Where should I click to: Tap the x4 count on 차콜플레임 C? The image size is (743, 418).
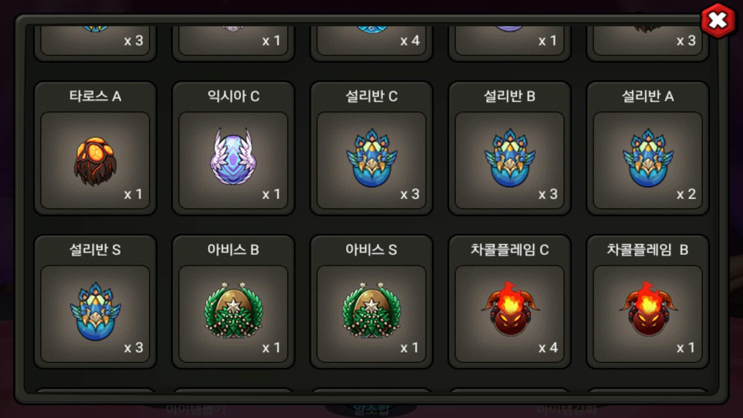(x=548, y=347)
